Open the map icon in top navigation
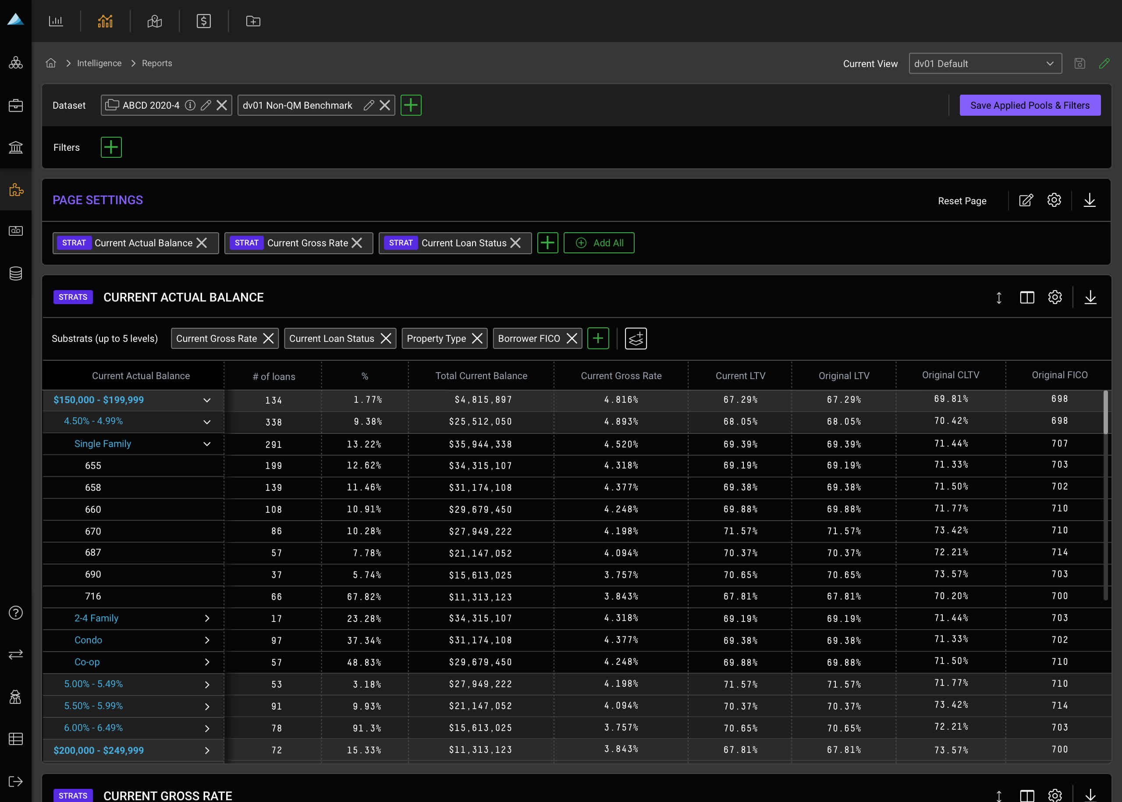The height and width of the screenshot is (802, 1122). coord(155,21)
